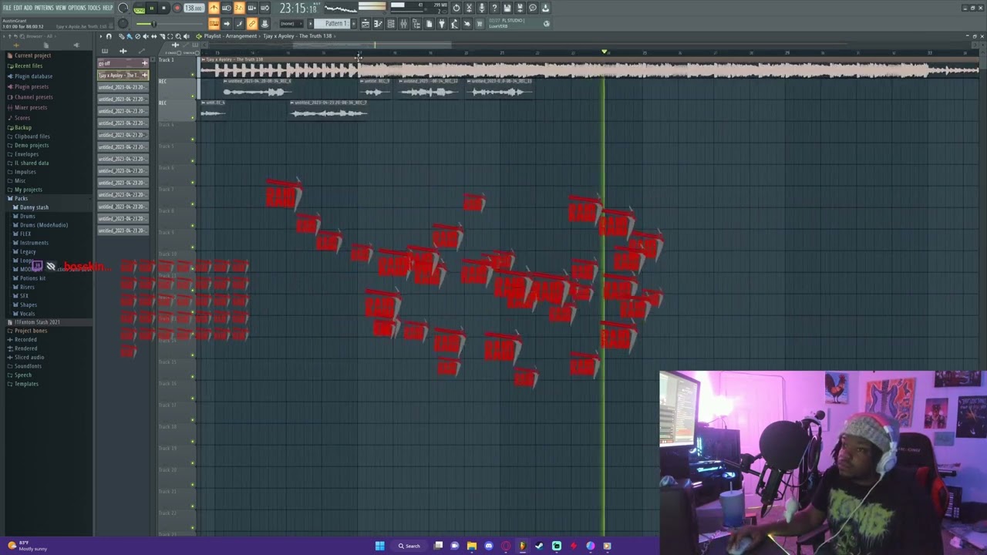The height and width of the screenshot is (555, 987).
Task: Open the TOOLS menu
Action: 94,8
